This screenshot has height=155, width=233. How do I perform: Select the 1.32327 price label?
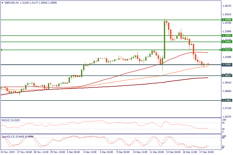click(x=227, y=50)
